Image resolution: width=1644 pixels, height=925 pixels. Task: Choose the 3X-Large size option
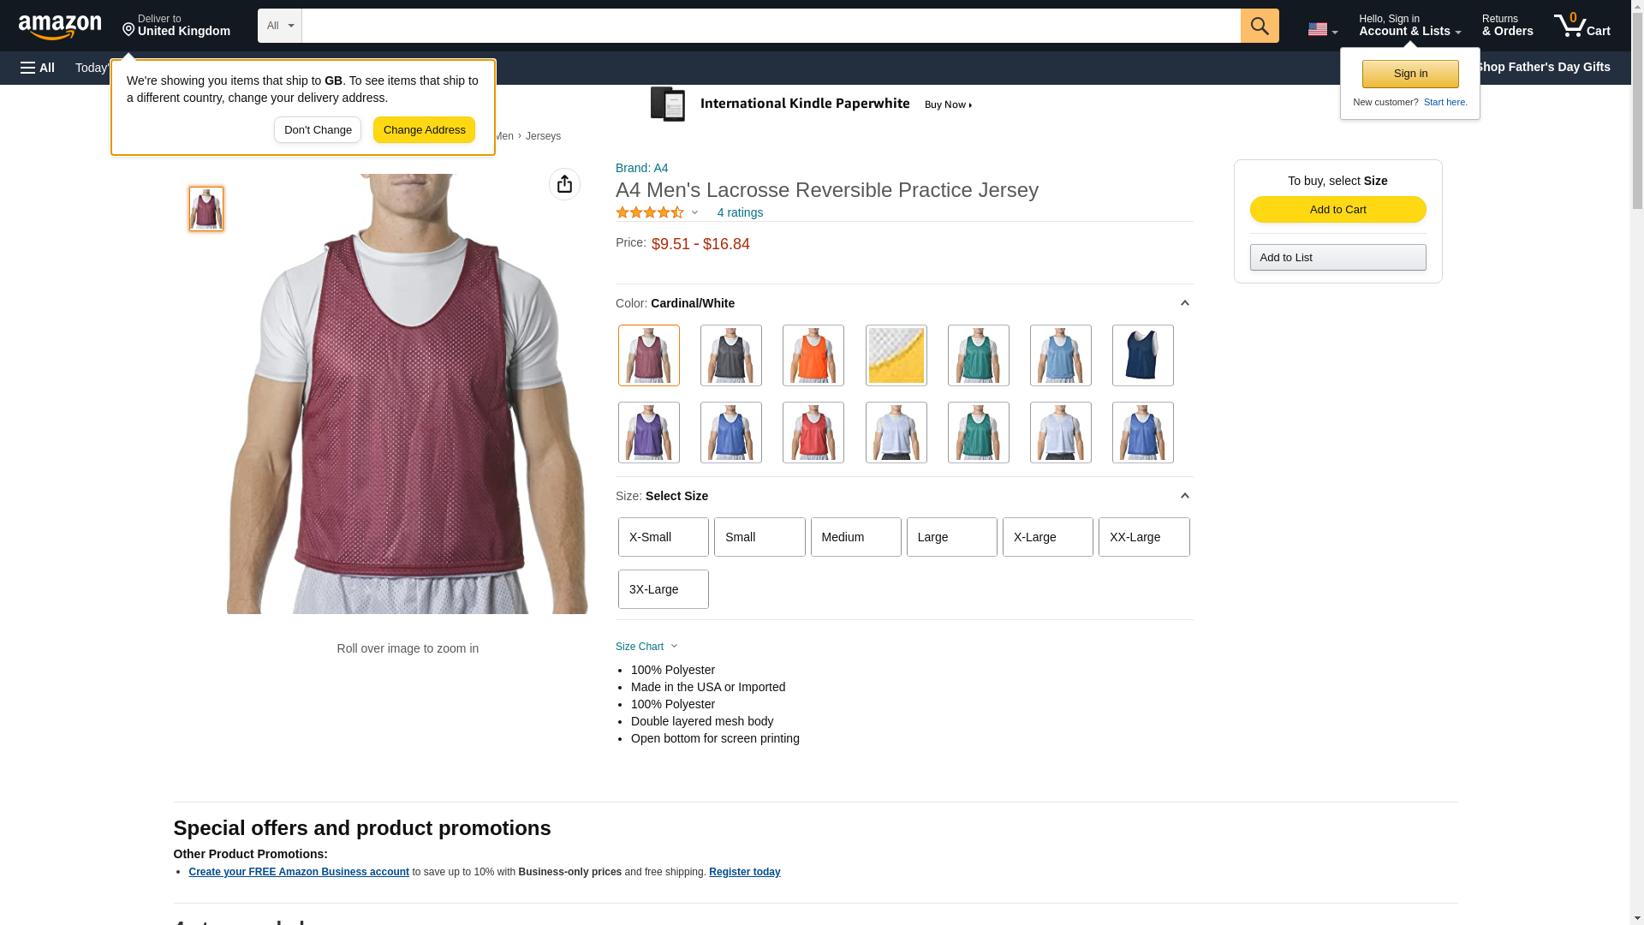[663, 589]
